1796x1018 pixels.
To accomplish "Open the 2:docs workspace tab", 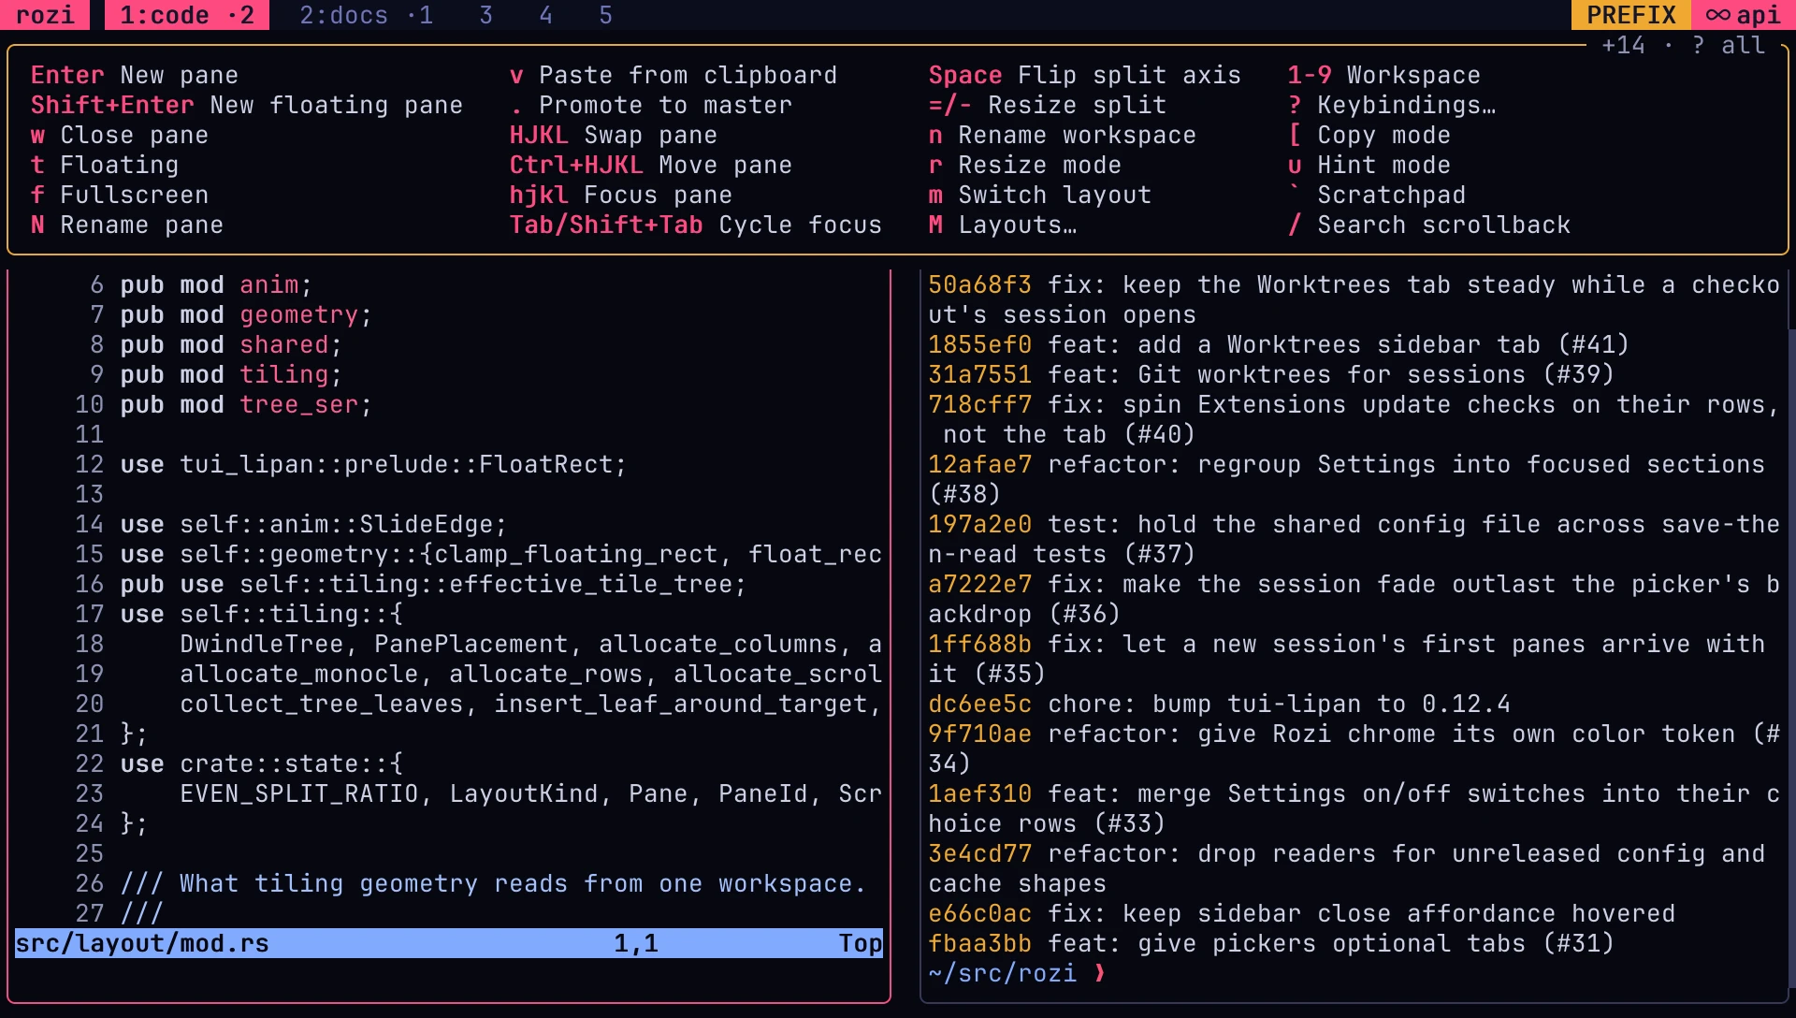I will [x=366, y=15].
